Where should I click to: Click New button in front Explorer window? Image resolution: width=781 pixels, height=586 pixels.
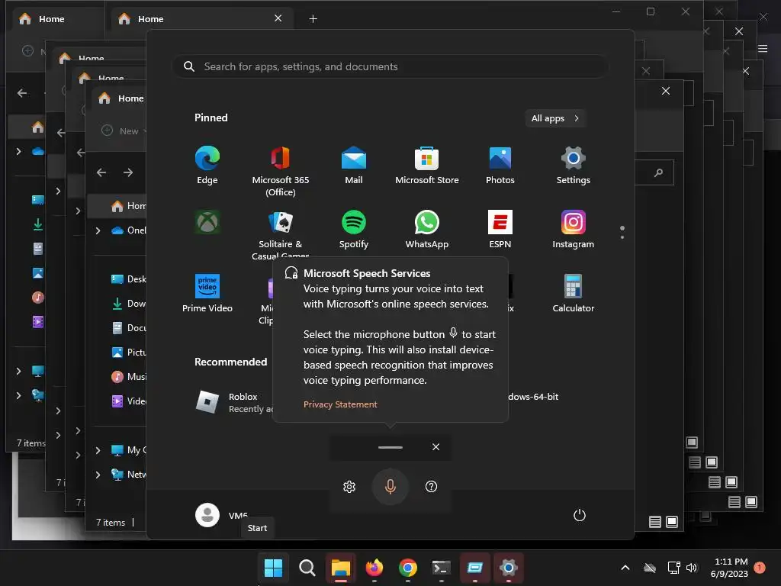pos(122,131)
